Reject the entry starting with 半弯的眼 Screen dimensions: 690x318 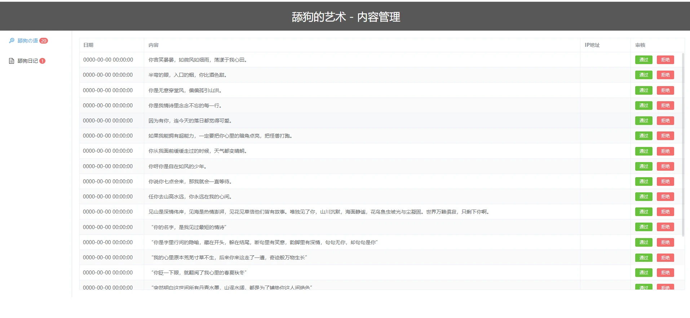[665, 75]
